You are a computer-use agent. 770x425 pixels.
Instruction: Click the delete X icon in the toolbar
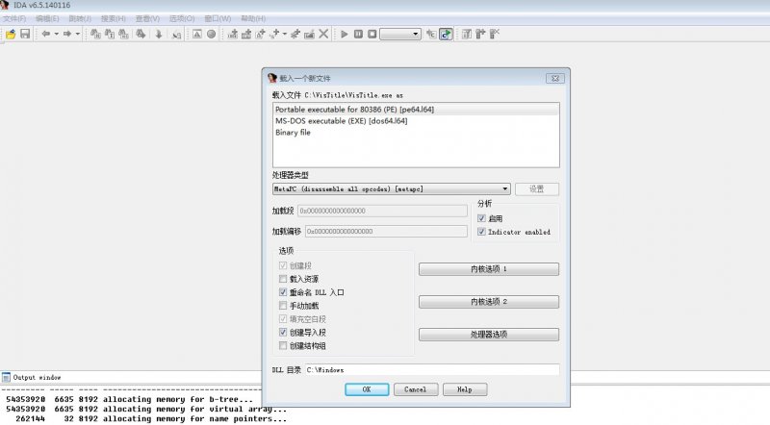coord(323,34)
